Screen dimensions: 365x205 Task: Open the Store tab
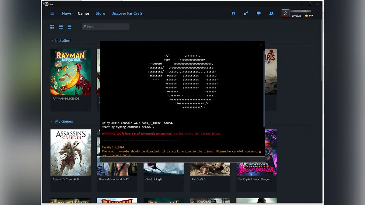[x=100, y=13]
